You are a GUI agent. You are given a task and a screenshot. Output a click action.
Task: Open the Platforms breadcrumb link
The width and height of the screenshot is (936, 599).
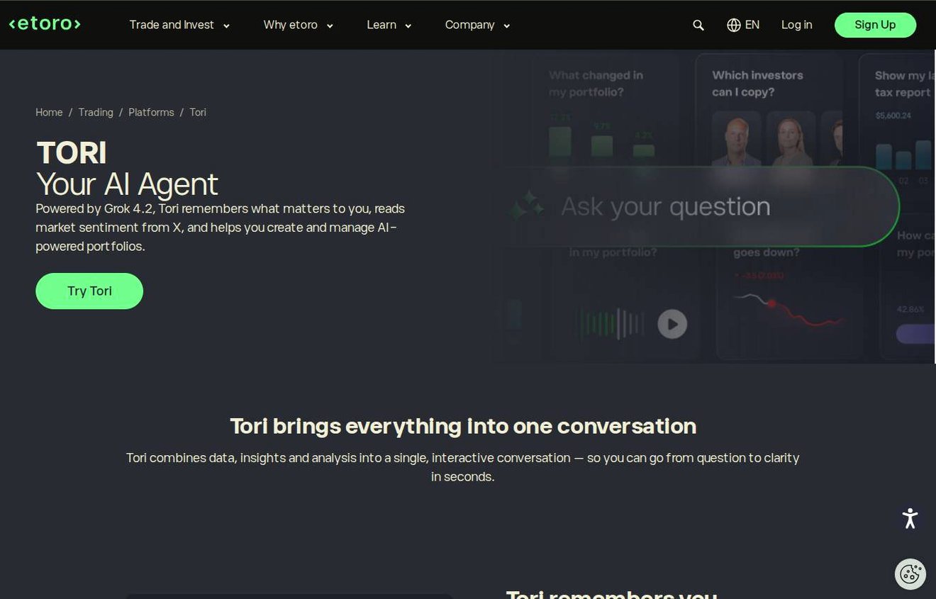(x=151, y=112)
